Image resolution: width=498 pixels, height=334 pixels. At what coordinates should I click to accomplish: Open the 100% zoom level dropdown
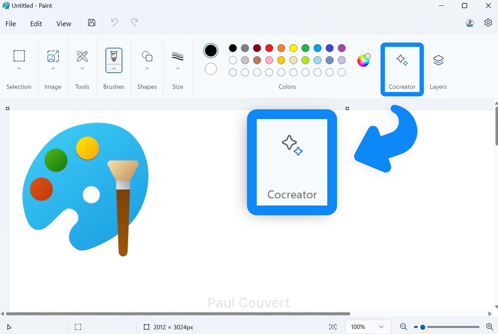(x=368, y=327)
